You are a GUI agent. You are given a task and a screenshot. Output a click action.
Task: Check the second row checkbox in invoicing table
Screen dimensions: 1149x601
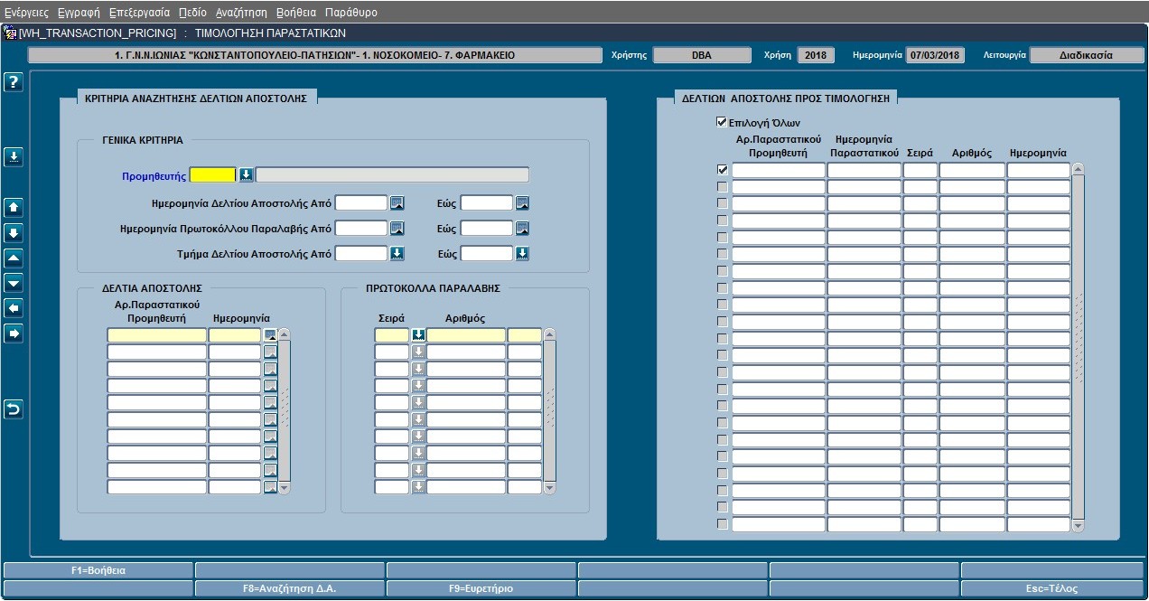coord(722,187)
